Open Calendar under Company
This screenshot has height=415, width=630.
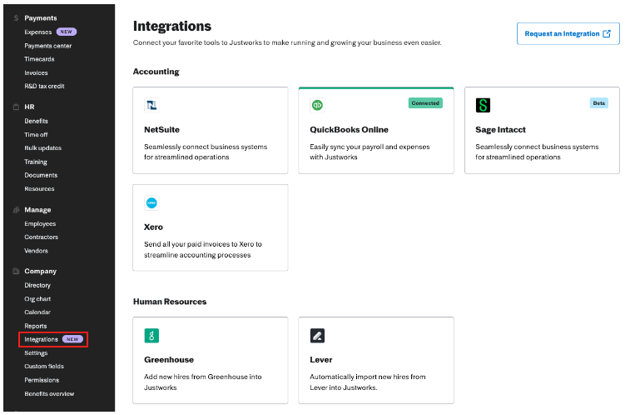click(37, 312)
